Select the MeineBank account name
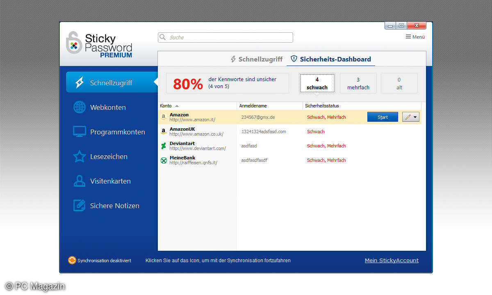492x295 pixels. click(182, 158)
